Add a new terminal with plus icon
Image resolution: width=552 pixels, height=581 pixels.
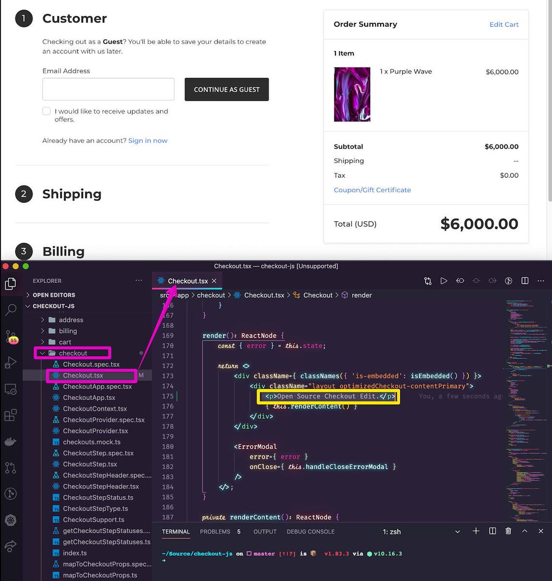coord(476,531)
